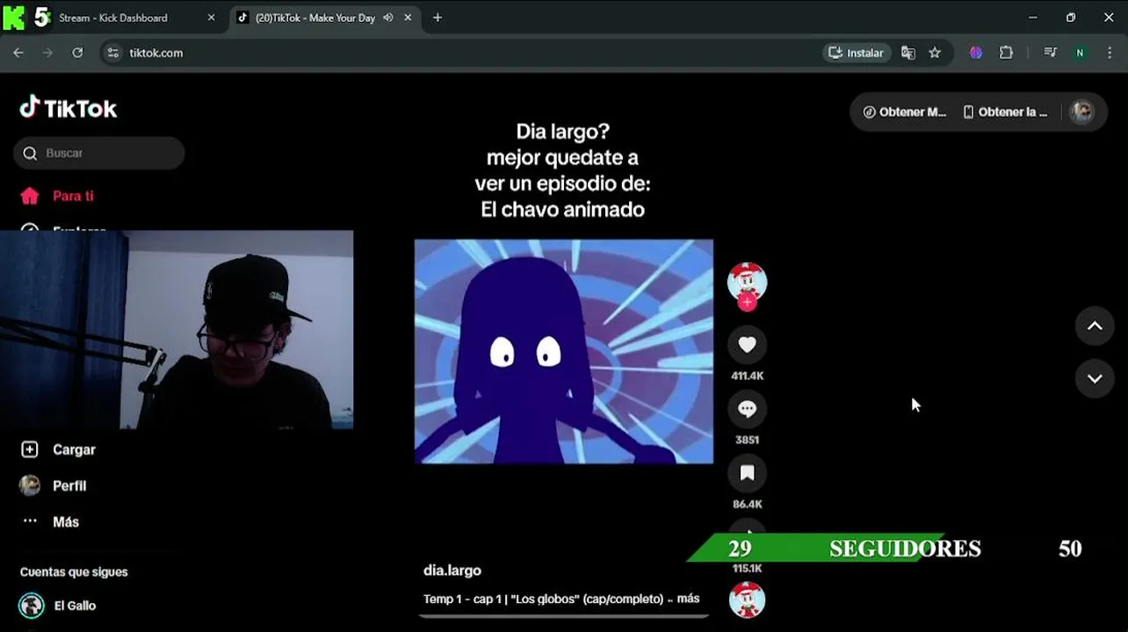Go back in browser history
This screenshot has height=632, width=1128.
pos(18,53)
